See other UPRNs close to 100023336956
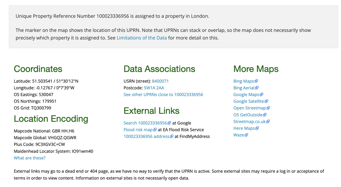The width and height of the screenshot is (341, 187). 163,94
